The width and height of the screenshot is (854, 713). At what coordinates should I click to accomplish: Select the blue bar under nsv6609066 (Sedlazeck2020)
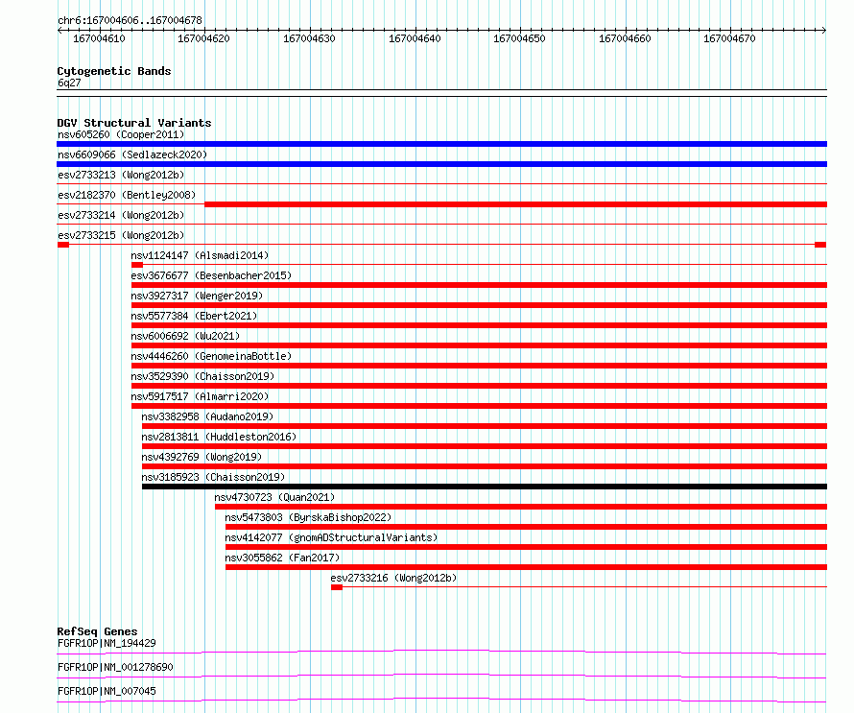click(441, 164)
